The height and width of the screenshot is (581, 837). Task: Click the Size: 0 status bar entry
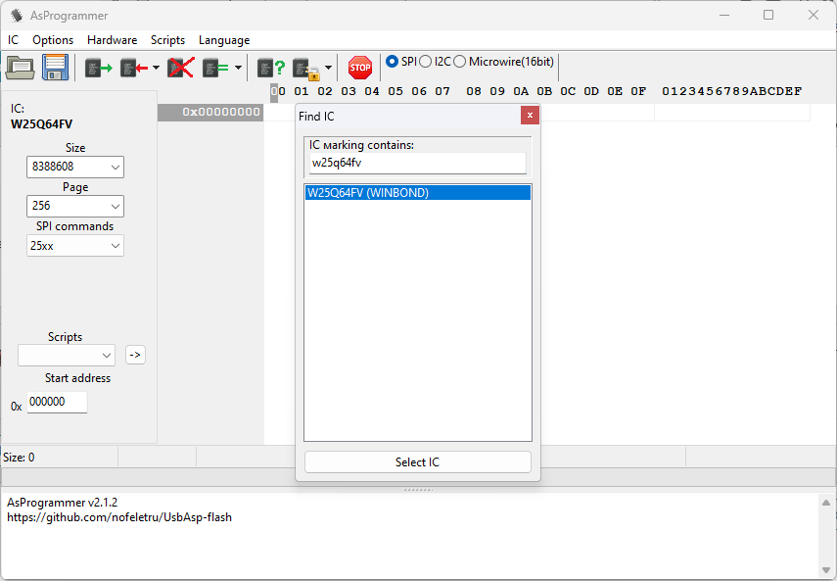[19, 458]
